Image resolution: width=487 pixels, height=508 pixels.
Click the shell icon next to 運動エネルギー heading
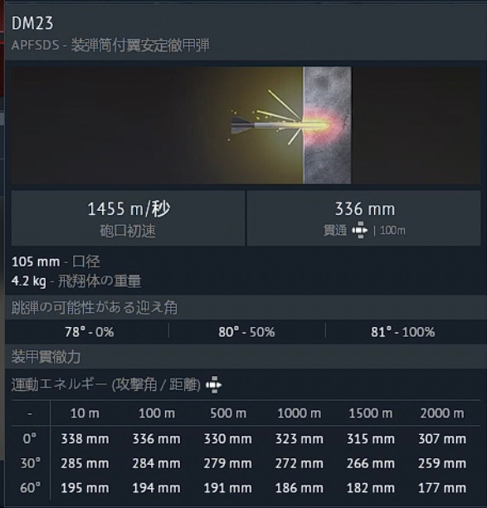(214, 385)
